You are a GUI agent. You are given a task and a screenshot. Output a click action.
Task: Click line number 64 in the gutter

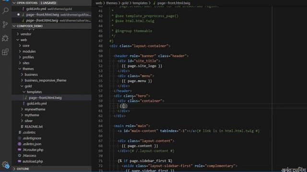click(100, 126)
